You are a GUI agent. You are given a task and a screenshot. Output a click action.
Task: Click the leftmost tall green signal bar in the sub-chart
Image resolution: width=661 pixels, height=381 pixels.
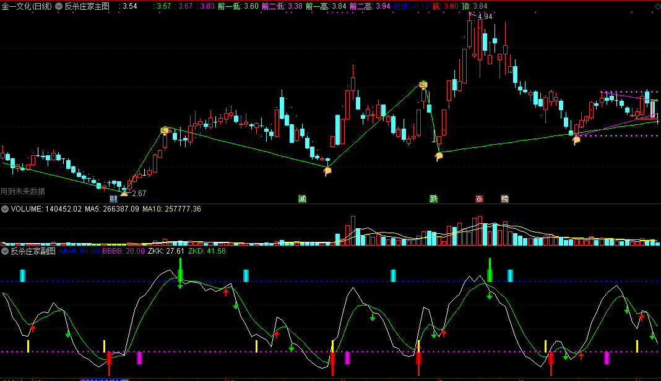pyautogui.click(x=180, y=270)
